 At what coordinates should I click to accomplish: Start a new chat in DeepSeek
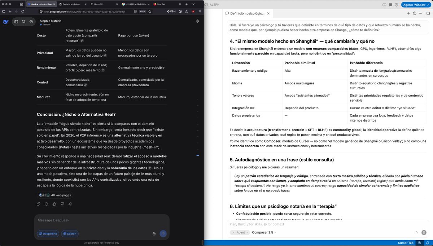[x=31, y=22]
